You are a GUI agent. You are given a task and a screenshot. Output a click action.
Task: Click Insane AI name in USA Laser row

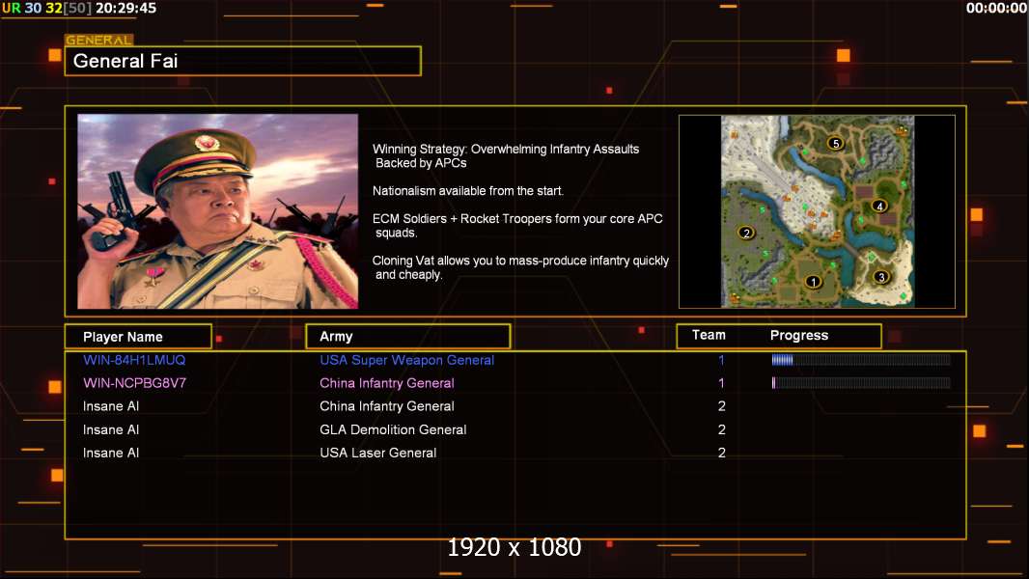(x=111, y=453)
